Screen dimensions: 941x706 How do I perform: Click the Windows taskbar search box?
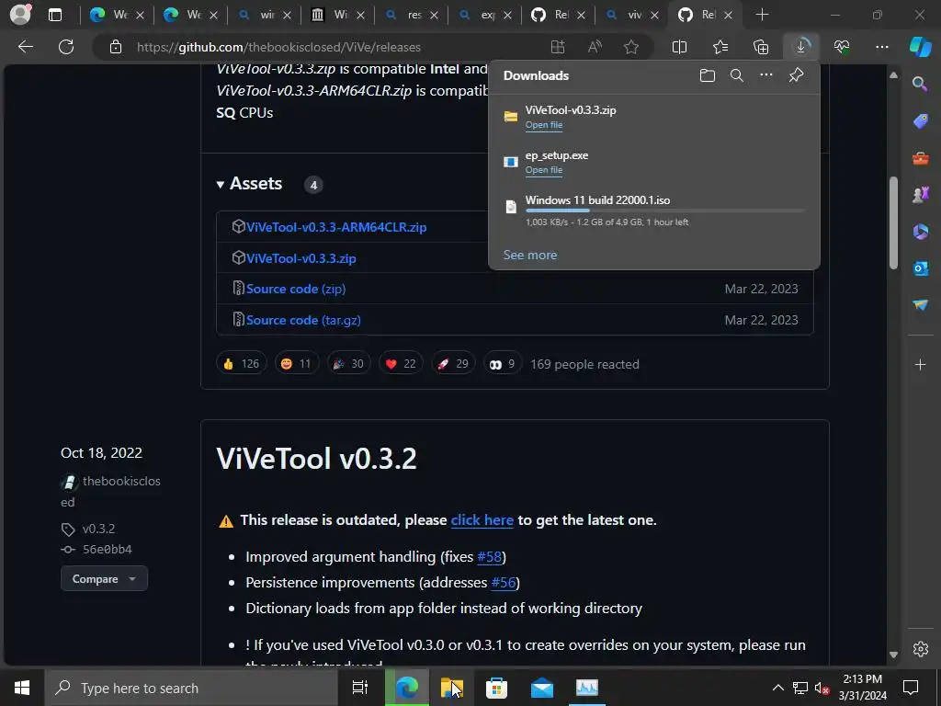pos(191,688)
